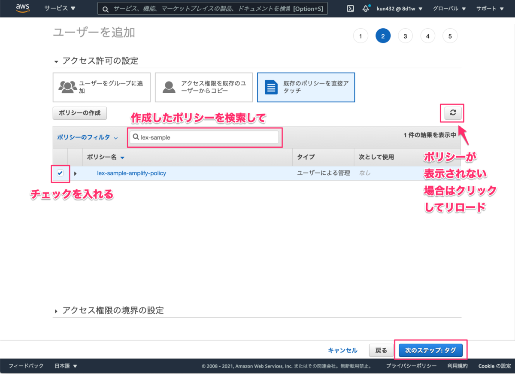Check the lex-sample-amplify-policy checkbox
This screenshot has width=515, height=374.
tap(61, 173)
